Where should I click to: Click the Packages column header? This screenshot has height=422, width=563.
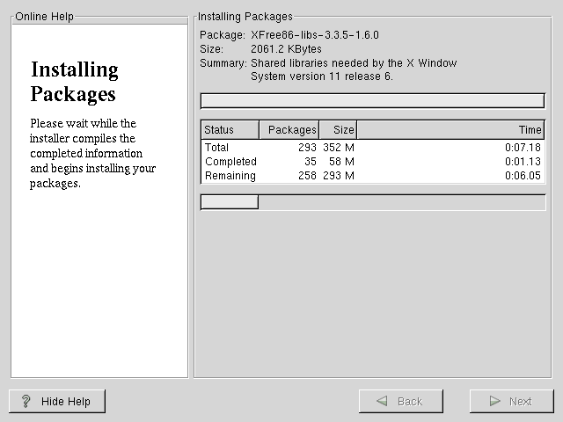(289, 130)
